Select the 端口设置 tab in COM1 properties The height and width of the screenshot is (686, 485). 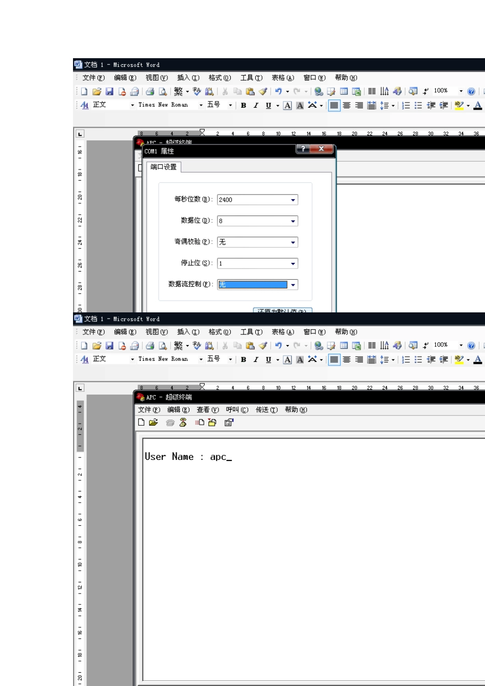[x=163, y=167]
